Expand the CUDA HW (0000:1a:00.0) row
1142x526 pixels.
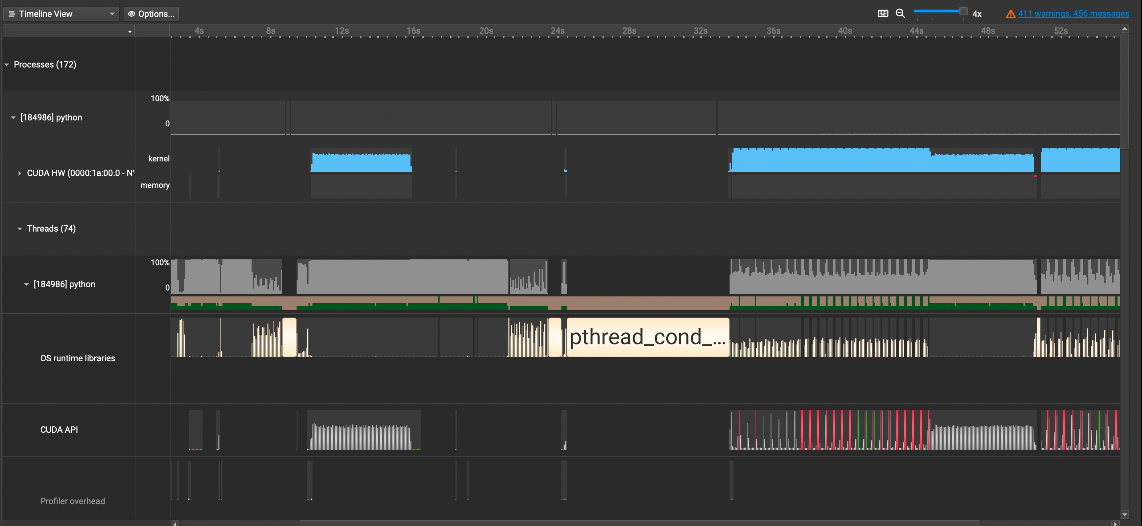[20, 173]
